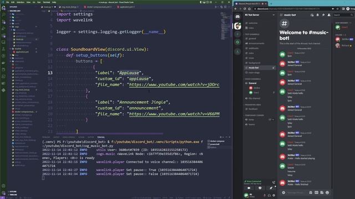The height and width of the screenshot is (199, 355).
Task: Open Discord home direct messages icon
Action: [237, 17]
